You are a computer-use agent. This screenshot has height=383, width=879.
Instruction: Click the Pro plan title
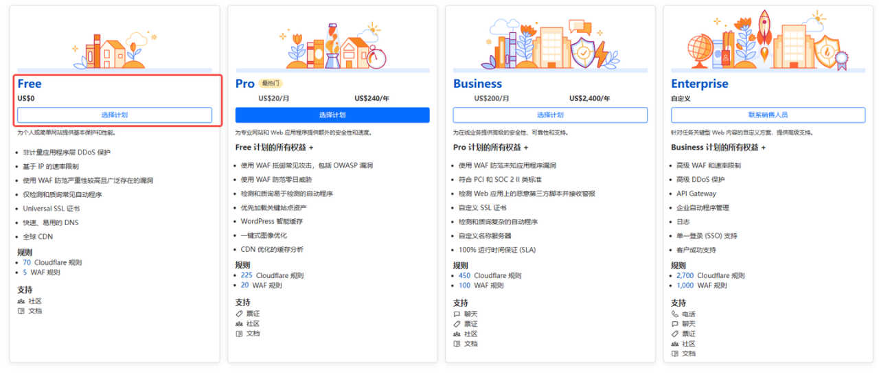pyautogui.click(x=245, y=84)
